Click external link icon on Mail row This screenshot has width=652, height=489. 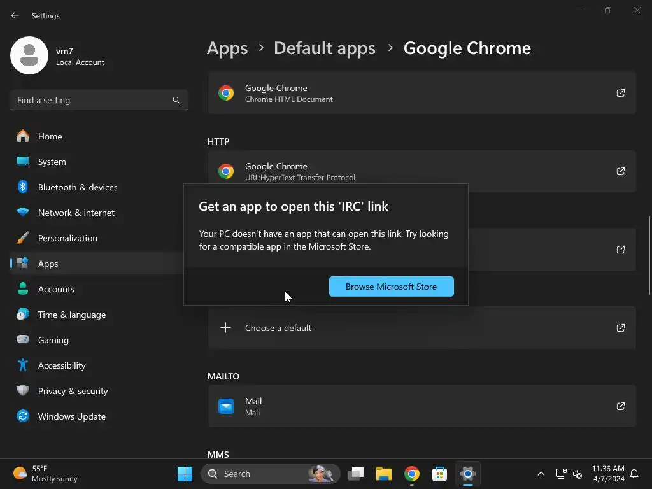click(x=620, y=406)
